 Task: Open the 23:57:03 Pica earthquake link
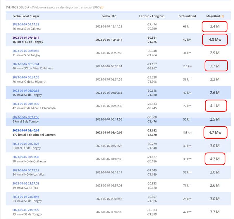coord(26,183)
